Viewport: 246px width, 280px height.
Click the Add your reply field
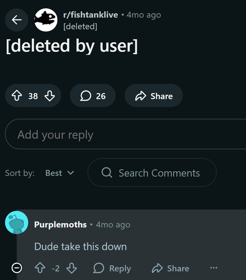point(126,135)
